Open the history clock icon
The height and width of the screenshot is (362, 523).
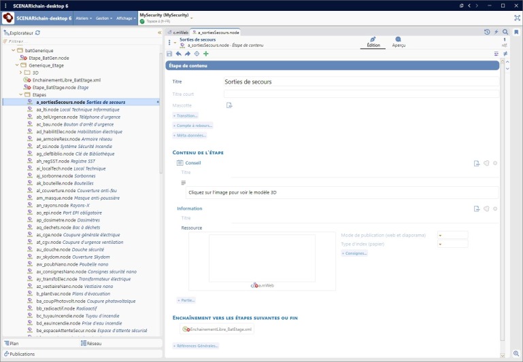(487, 32)
